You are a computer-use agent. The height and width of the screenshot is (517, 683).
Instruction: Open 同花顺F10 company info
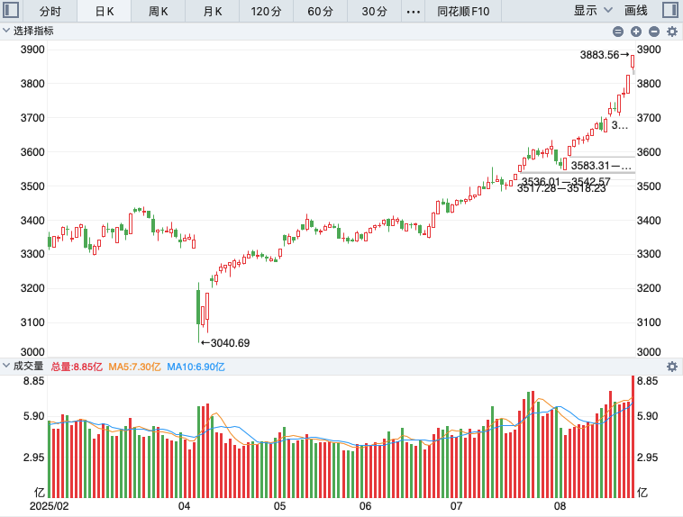[463, 11]
